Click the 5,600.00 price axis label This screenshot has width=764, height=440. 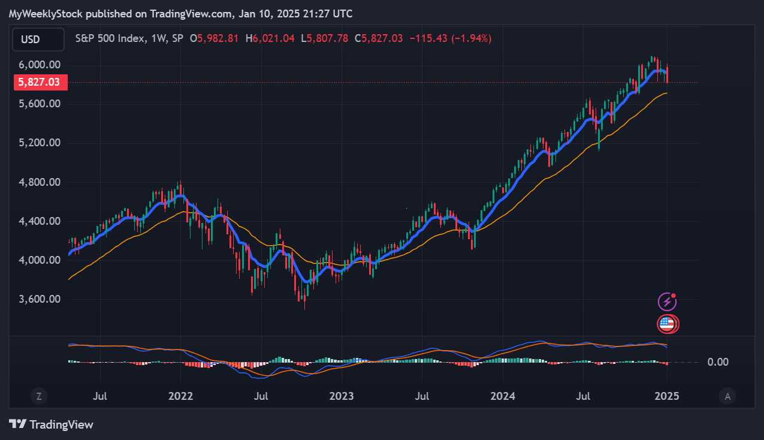pos(41,104)
